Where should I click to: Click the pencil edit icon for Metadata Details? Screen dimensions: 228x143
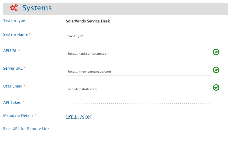[68, 117]
